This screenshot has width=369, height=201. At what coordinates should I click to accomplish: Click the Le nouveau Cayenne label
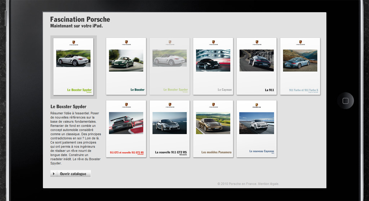[x=262, y=151]
